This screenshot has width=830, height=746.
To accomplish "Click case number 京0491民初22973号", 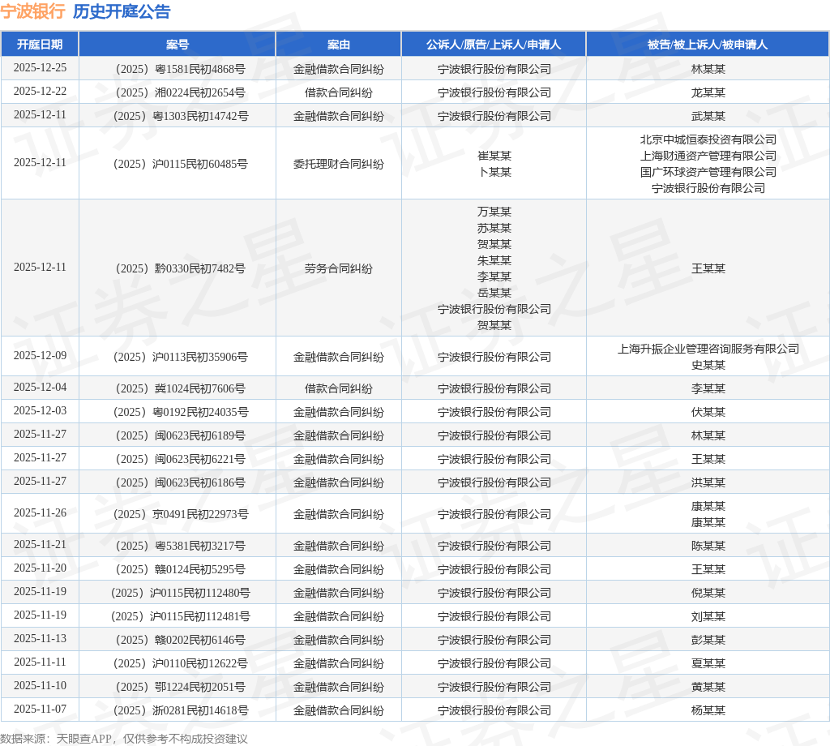I will point(181,514).
